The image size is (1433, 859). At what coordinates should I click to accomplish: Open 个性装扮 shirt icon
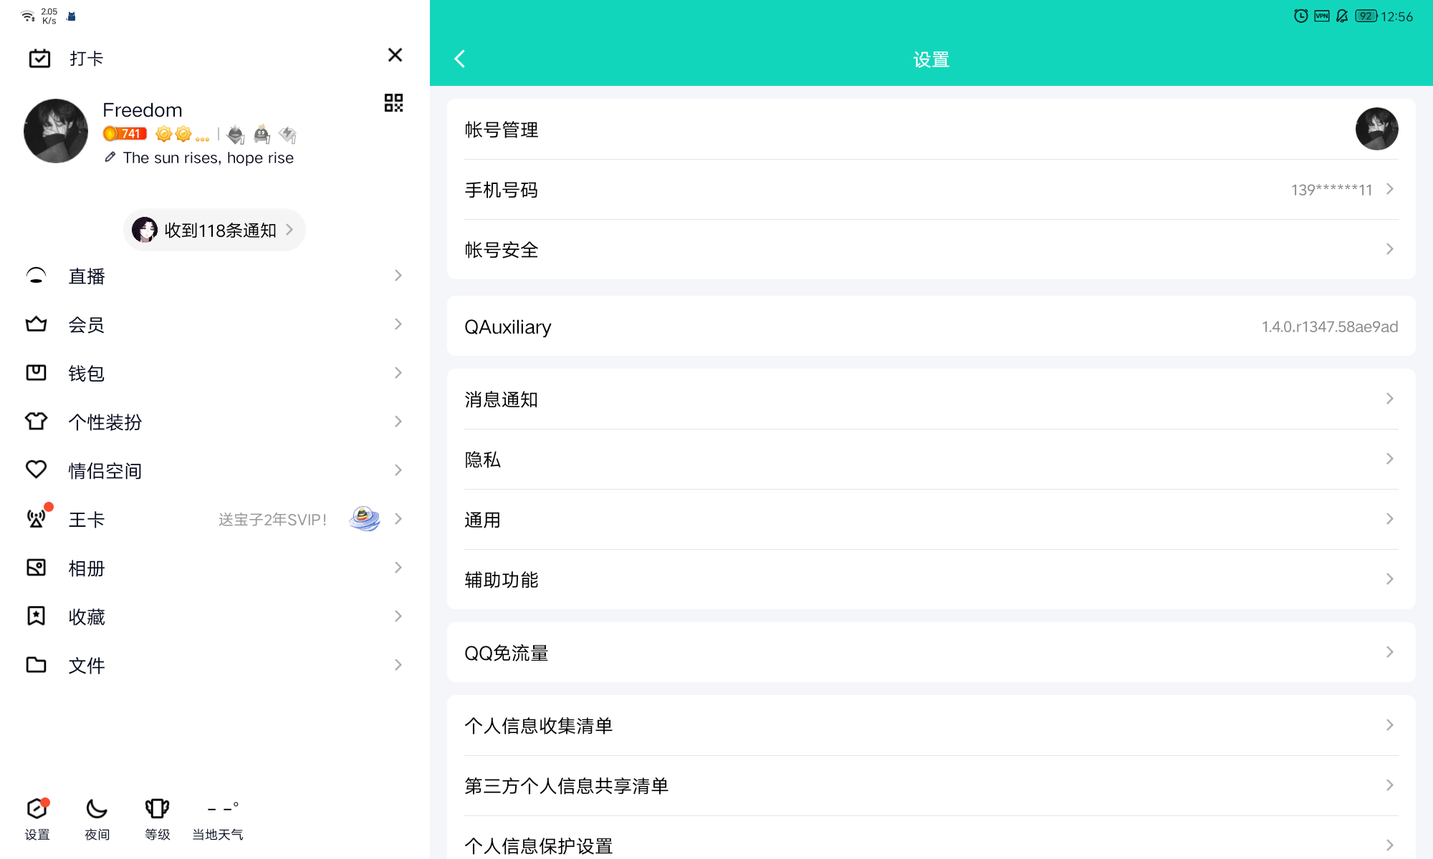click(37, 421)
